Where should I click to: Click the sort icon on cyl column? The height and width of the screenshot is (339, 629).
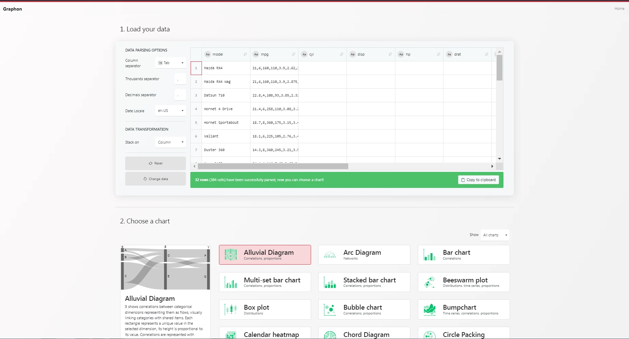click(341, 54)
